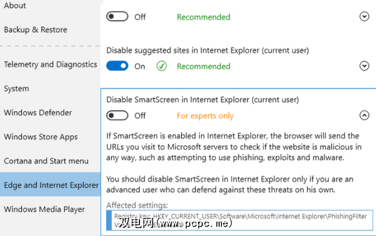The image size is (376, 236).
Task: Toggle the topmost Off switch
Action: 117,17
